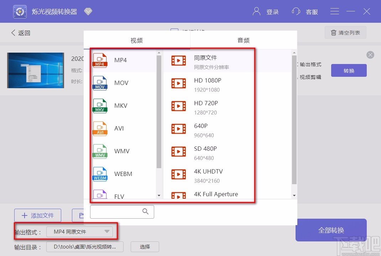381x256 pixels.
Task: Click the 输出格式 label beside 转换 button
Action: (x=310, y=64)
